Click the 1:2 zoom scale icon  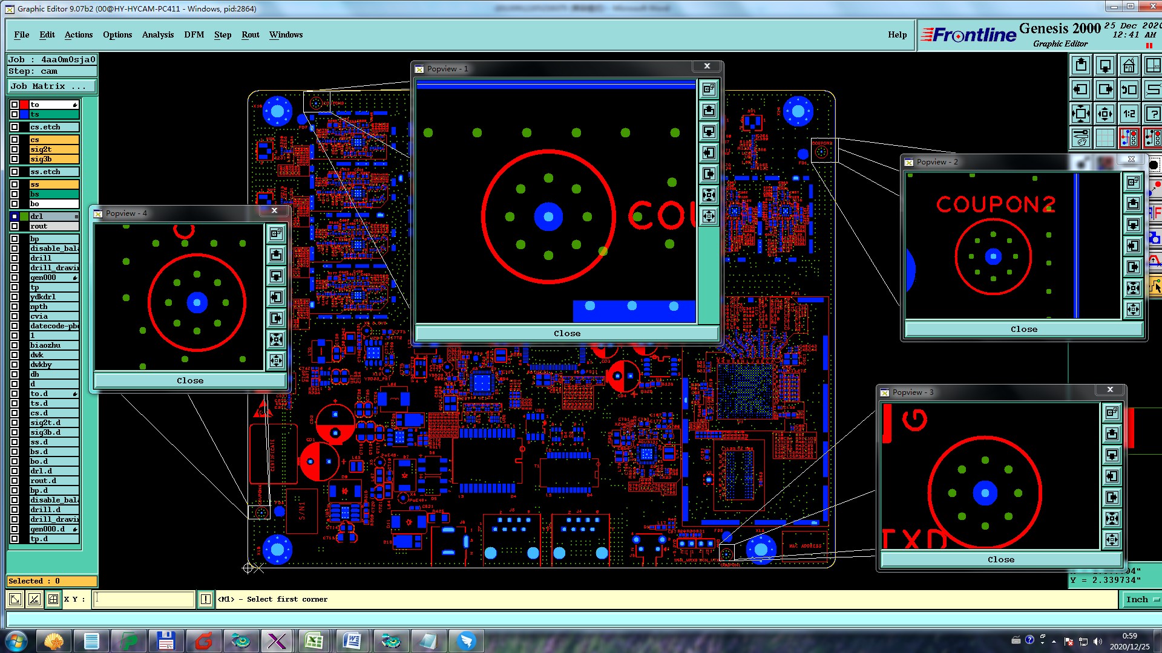[x=1129, y=114]
